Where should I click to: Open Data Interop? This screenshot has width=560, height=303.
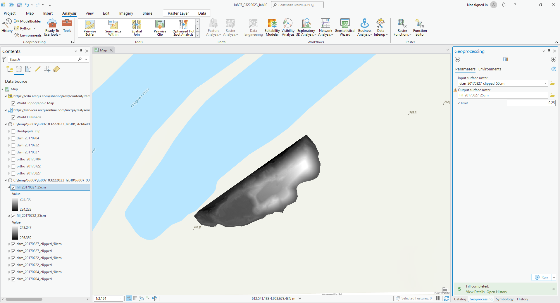pyautogui.click(x=381, y=27)
